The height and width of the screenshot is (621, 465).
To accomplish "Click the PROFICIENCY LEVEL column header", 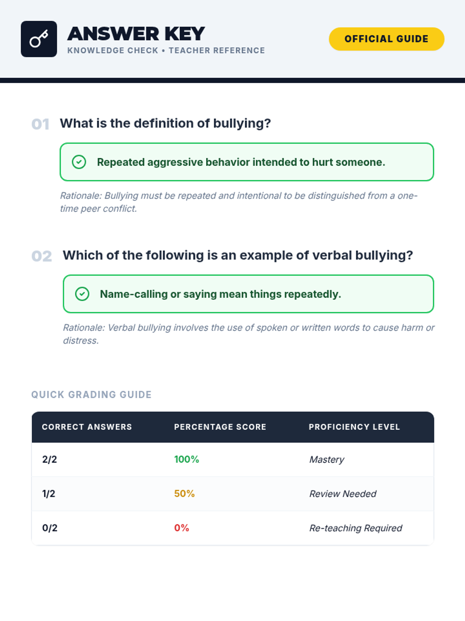I will pyautogui.click(x=354, y=427).
